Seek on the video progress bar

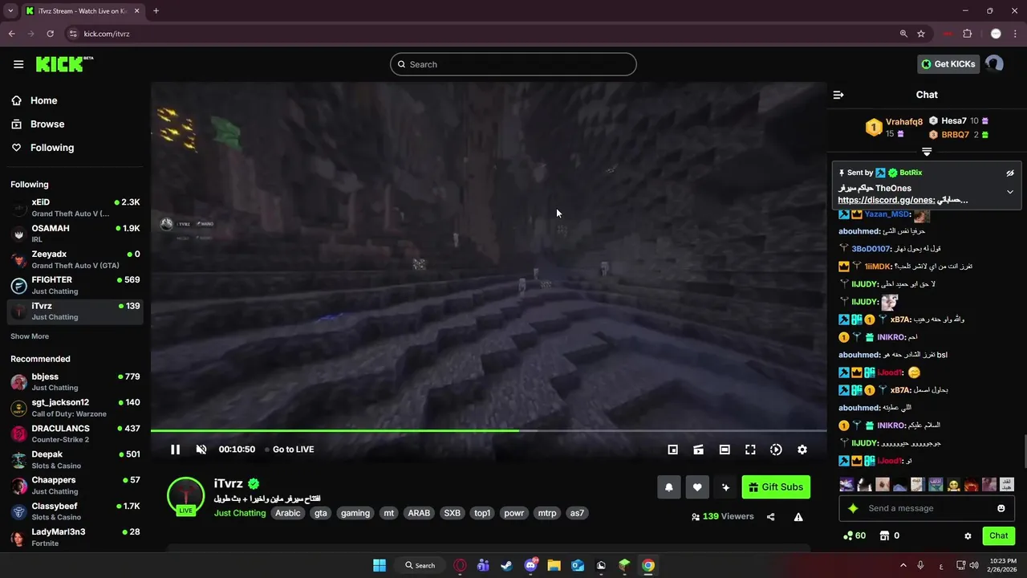tap(489, 431)
